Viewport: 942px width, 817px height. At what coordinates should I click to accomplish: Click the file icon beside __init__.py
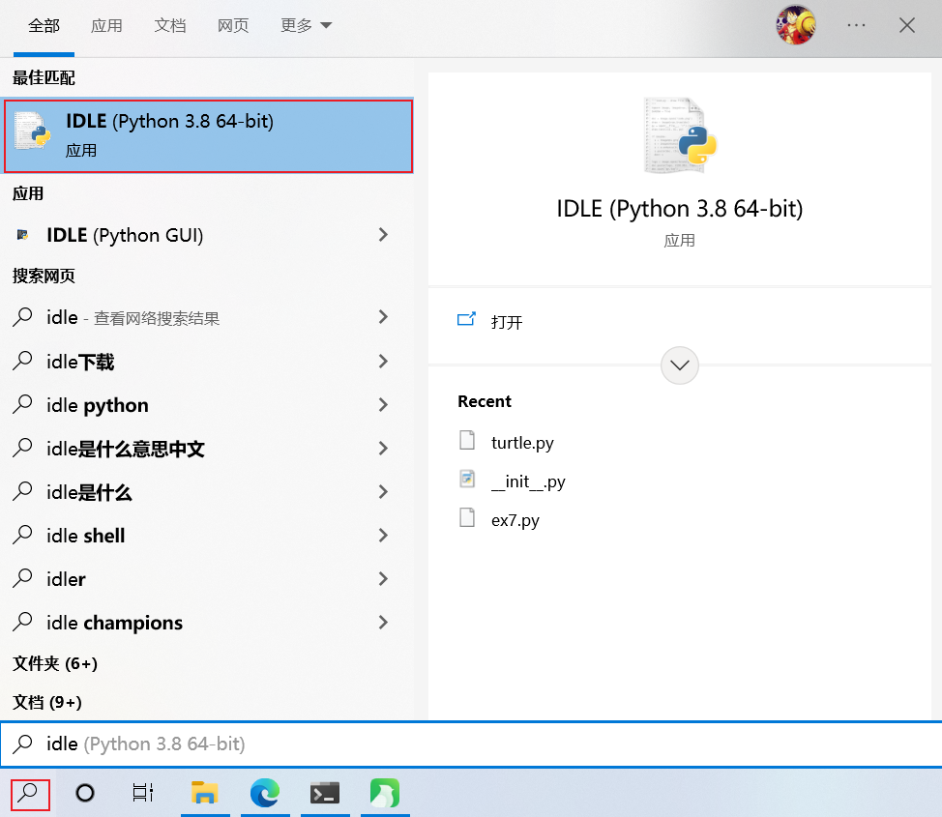tap(467, 479)
